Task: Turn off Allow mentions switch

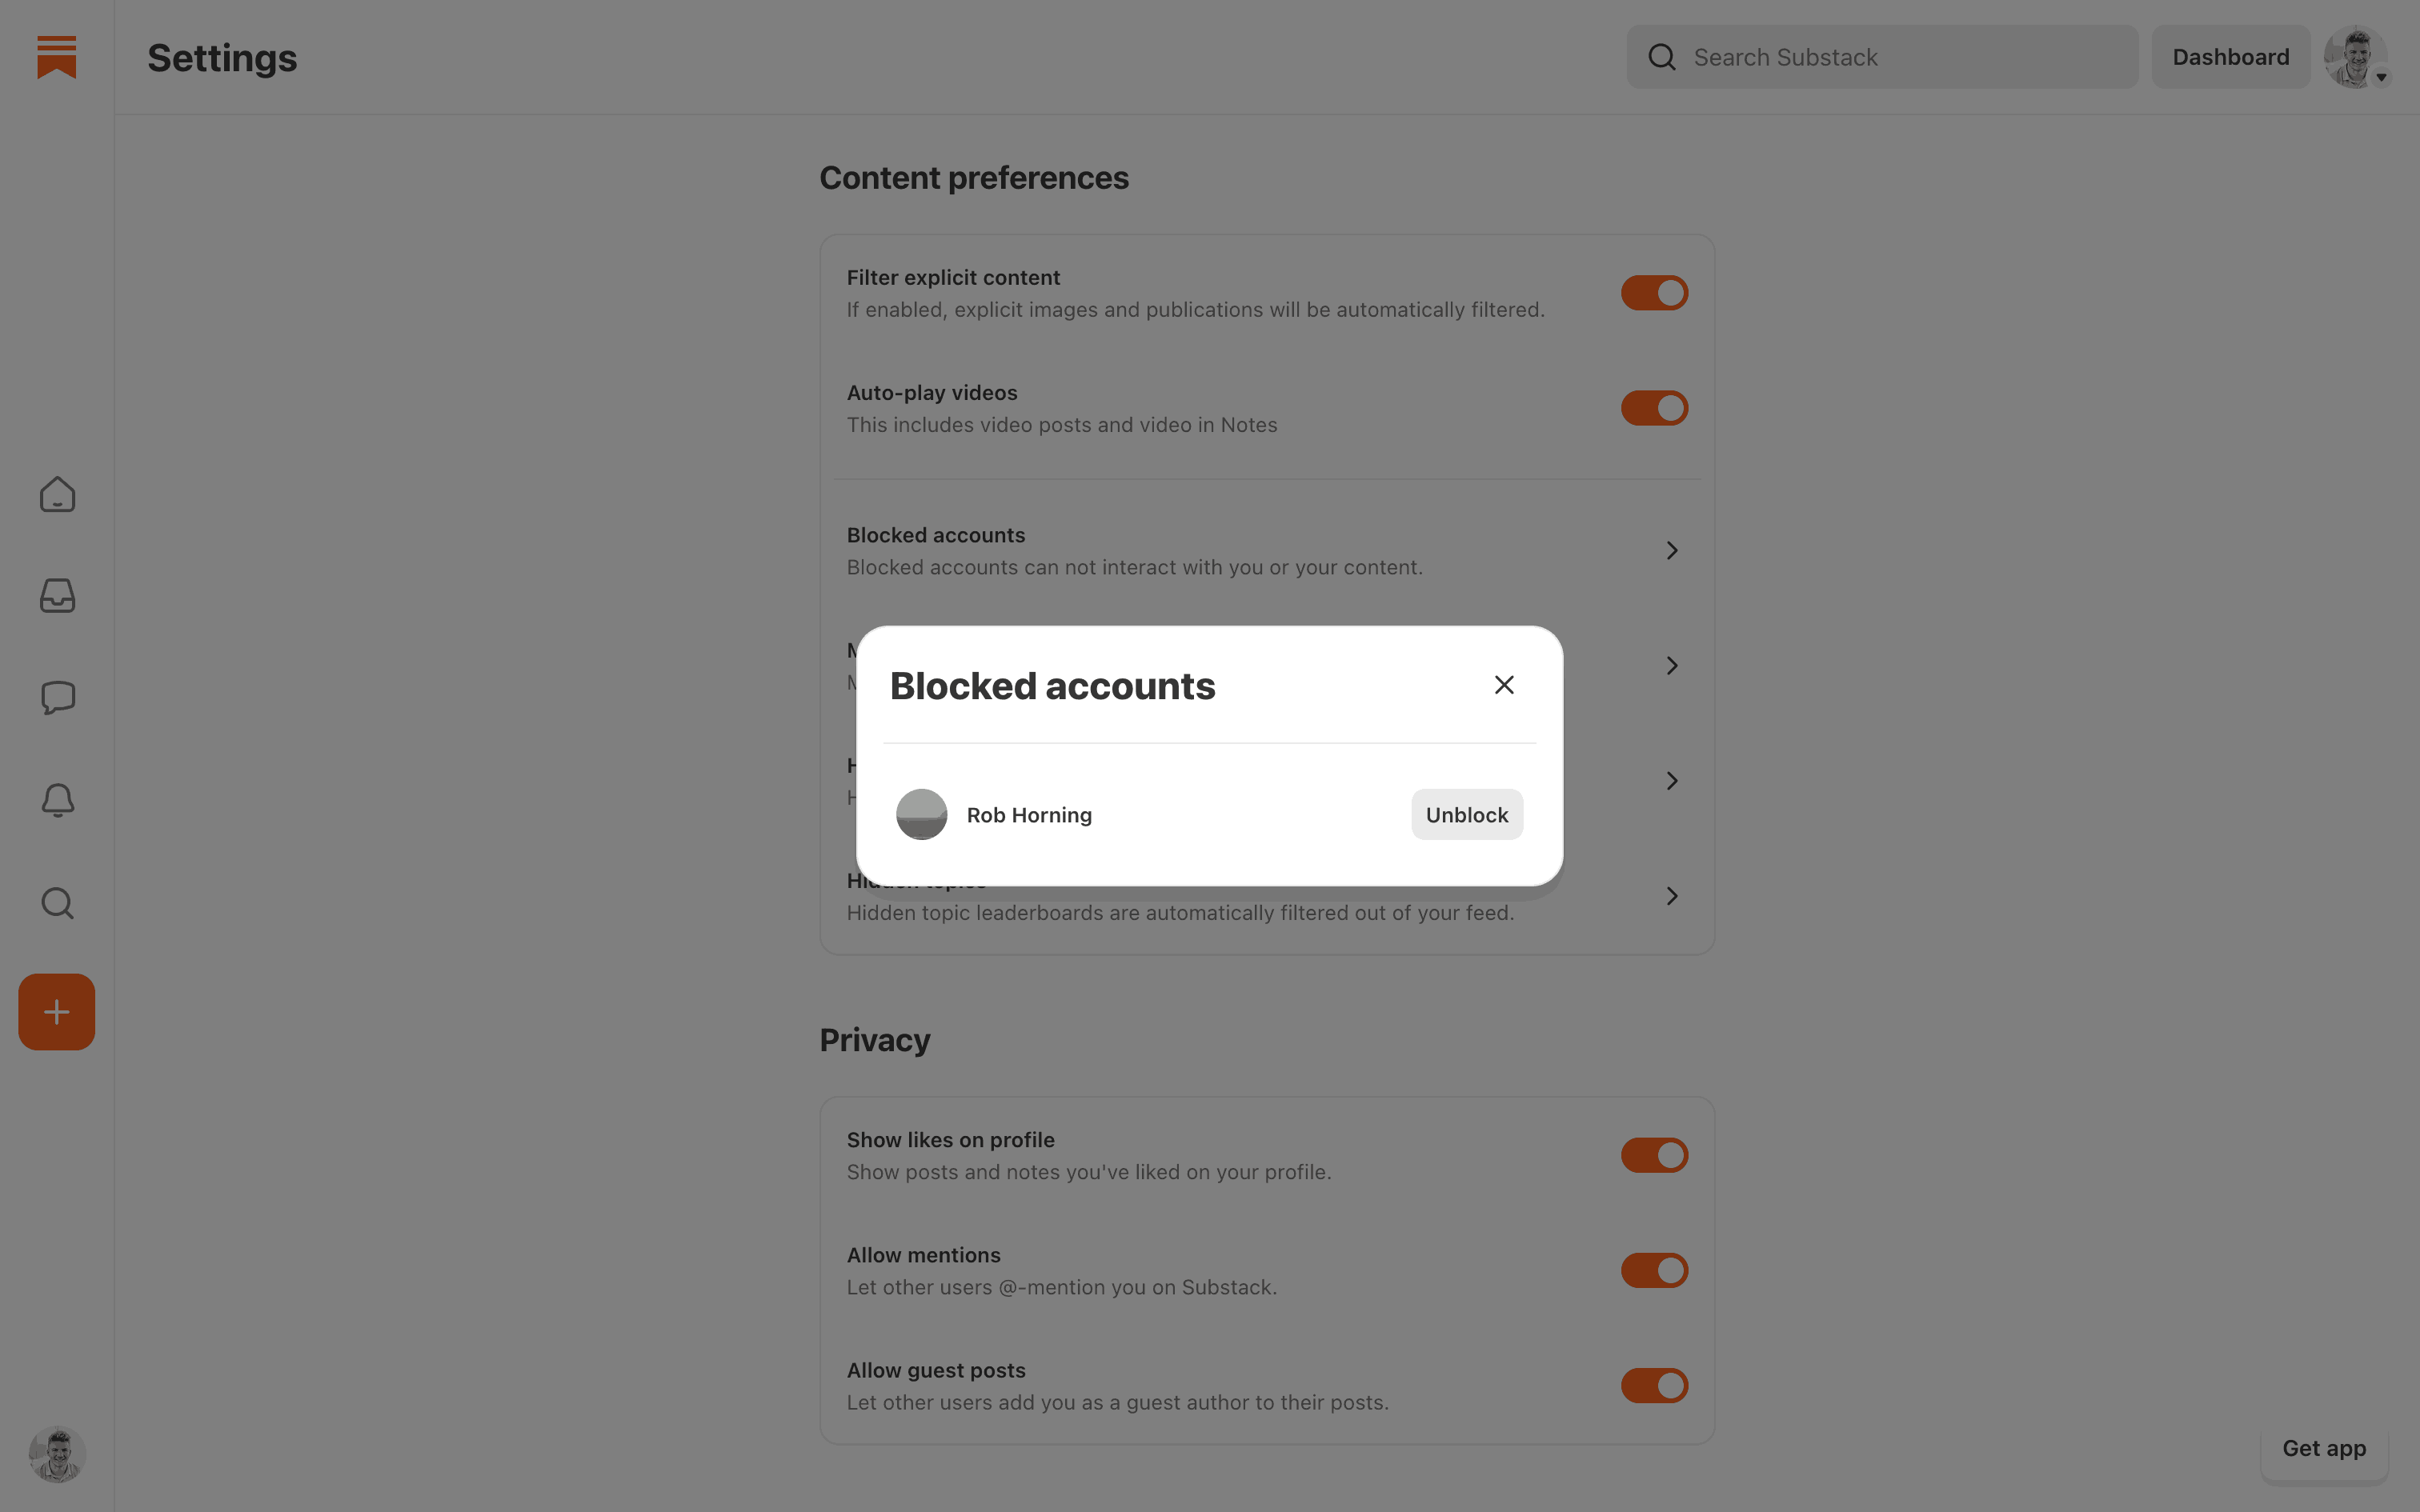Action: pyautogui.click(x=1654, y=1270)
